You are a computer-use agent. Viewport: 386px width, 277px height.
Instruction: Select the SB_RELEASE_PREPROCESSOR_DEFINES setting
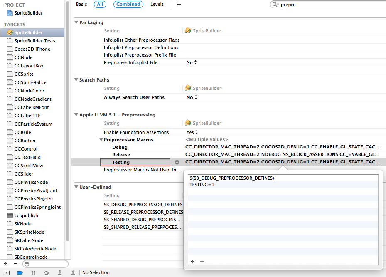click(143, 212)
